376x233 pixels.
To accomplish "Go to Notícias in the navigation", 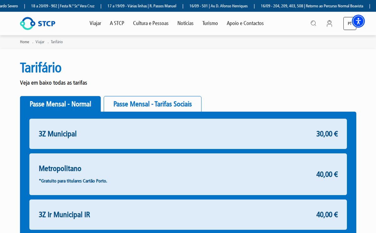I will coord(185,23).
